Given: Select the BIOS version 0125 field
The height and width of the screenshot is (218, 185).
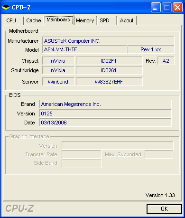Looking at the screenshot, I should pyautogui.click(x=105, y=114).
